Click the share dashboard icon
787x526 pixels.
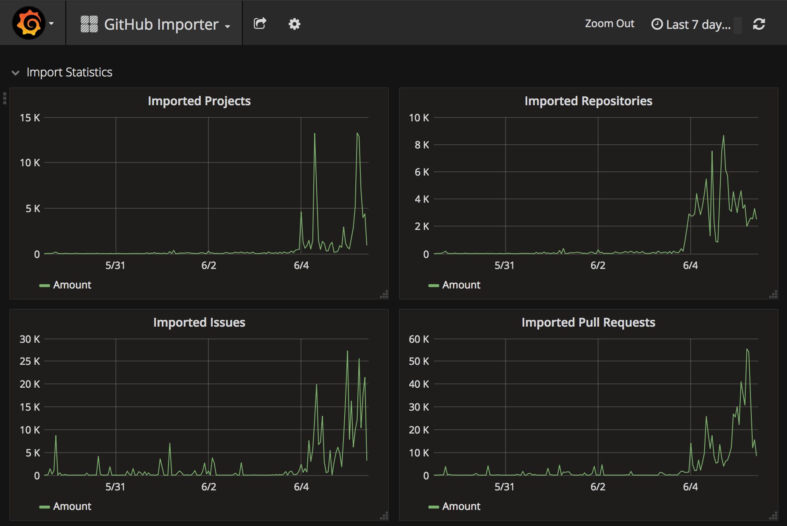pos(260,23)
